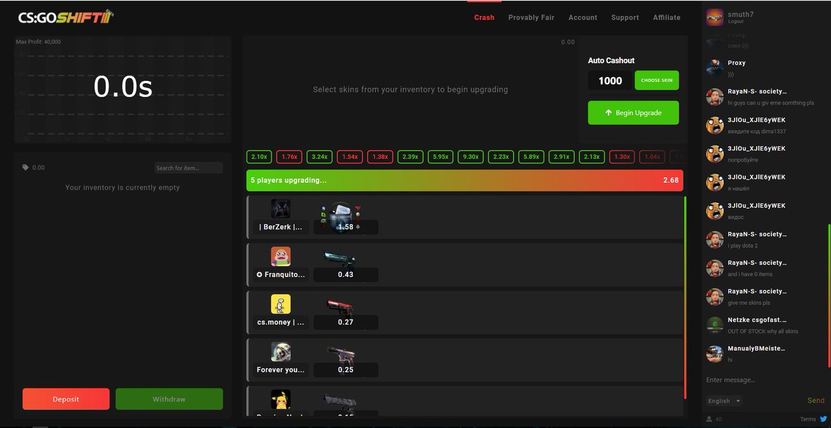Click 'OUT OF STOCK why all skins' message
831x428 pixels.
click(763, 332)
